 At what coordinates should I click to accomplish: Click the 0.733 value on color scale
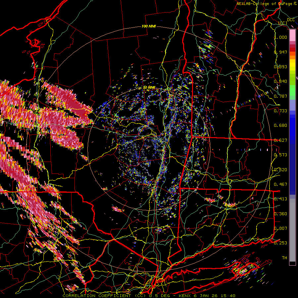point(280,111)
